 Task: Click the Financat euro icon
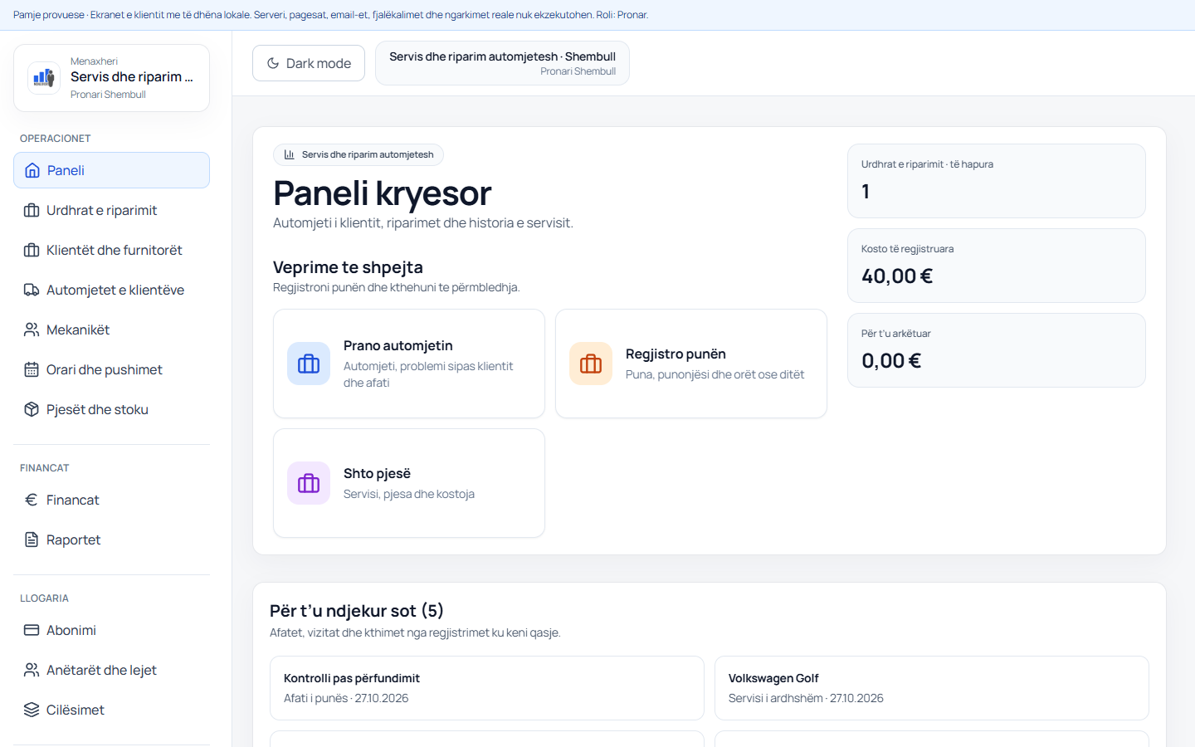click(32, 500)
